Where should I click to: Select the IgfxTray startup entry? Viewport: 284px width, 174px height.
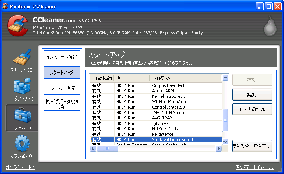(156, 123)
